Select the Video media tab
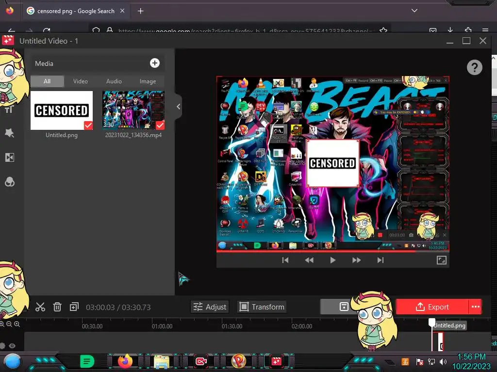 (x=81, y=81)
